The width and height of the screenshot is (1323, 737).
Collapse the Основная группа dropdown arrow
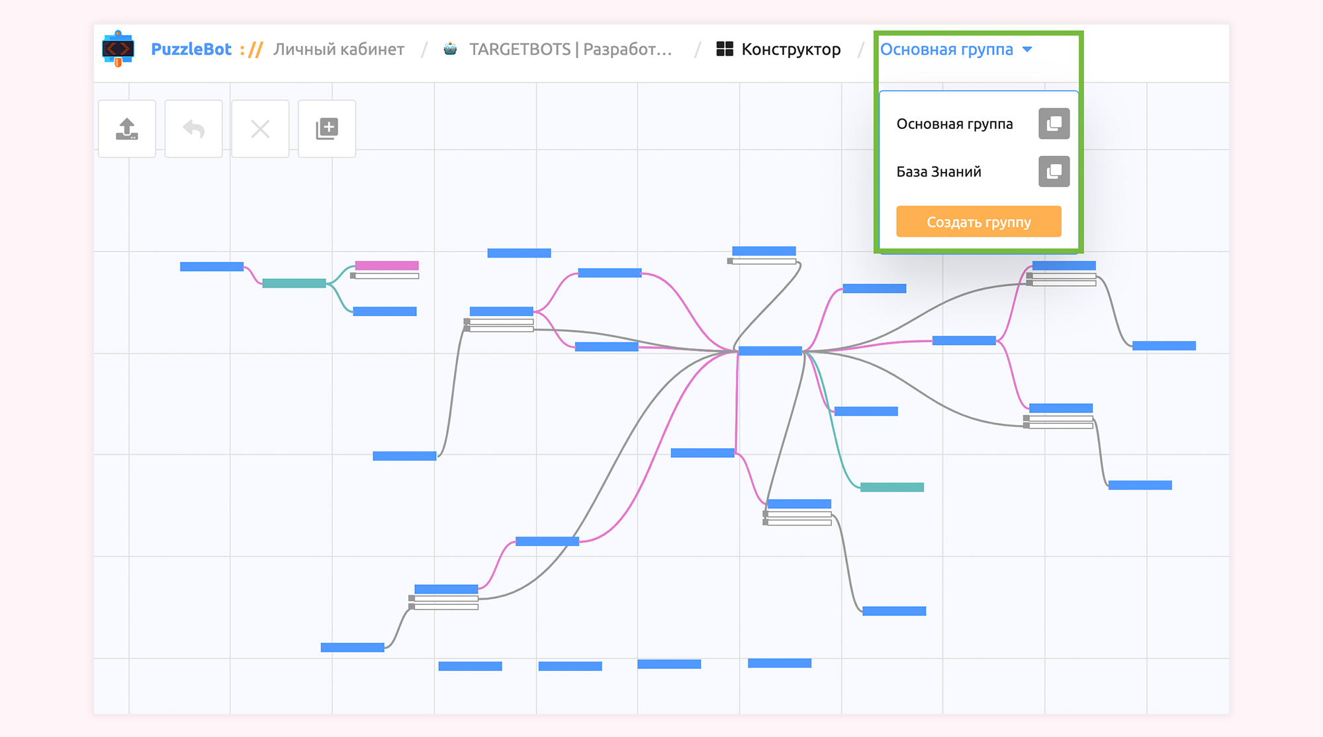1027,50
